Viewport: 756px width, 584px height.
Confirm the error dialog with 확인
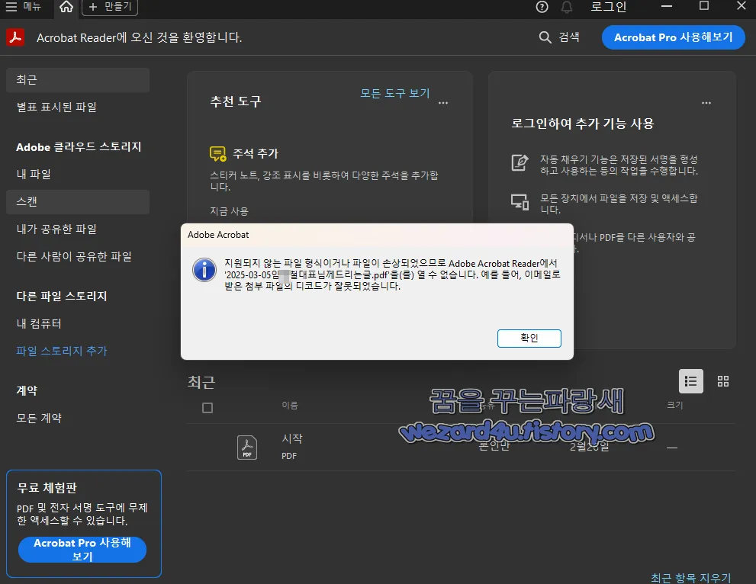529,339
